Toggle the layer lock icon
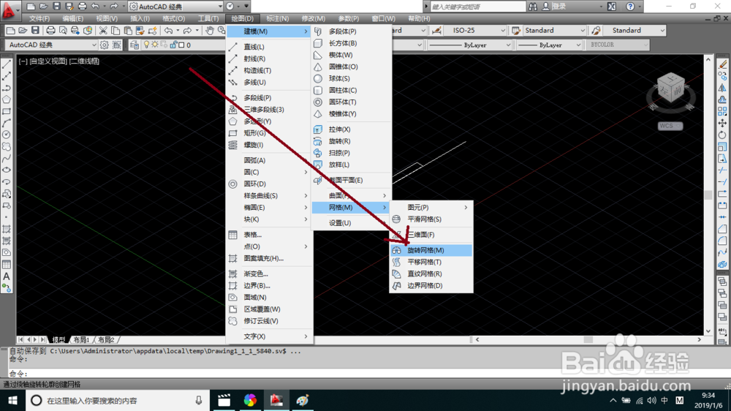 (173, 45)
